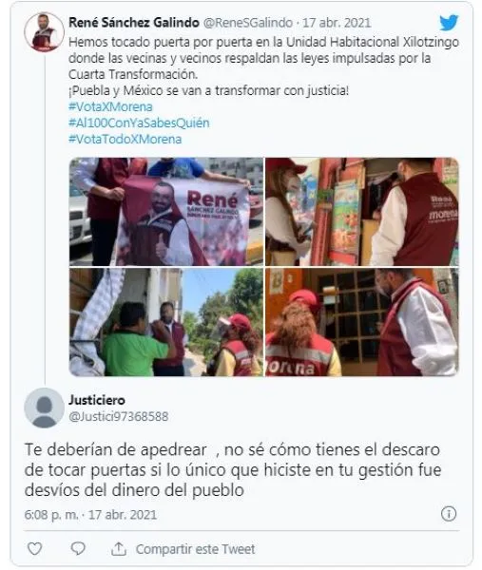Image resolution: width=482 pixels, height=570 pixels.
Task: Open Justiciero's default gray avatar
Action: click(44, 408)
